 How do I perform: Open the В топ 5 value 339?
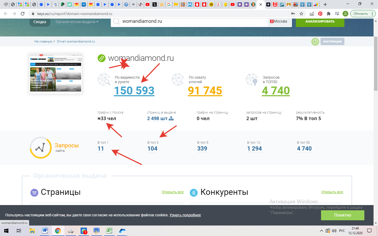point(202,149)
